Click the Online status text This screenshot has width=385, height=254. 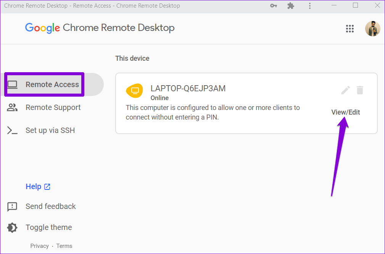click(159, 98)
